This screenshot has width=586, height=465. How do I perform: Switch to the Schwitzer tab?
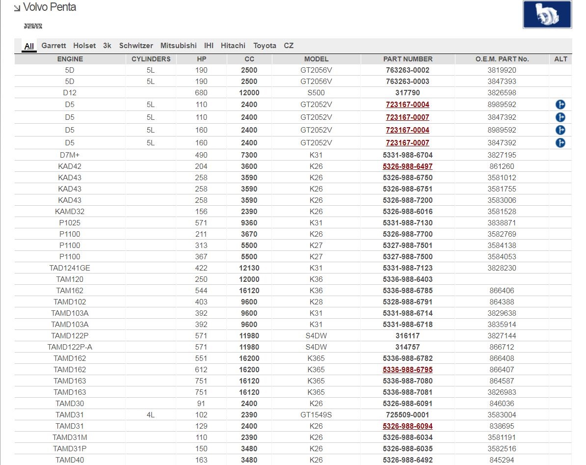(x=136, y=46)
